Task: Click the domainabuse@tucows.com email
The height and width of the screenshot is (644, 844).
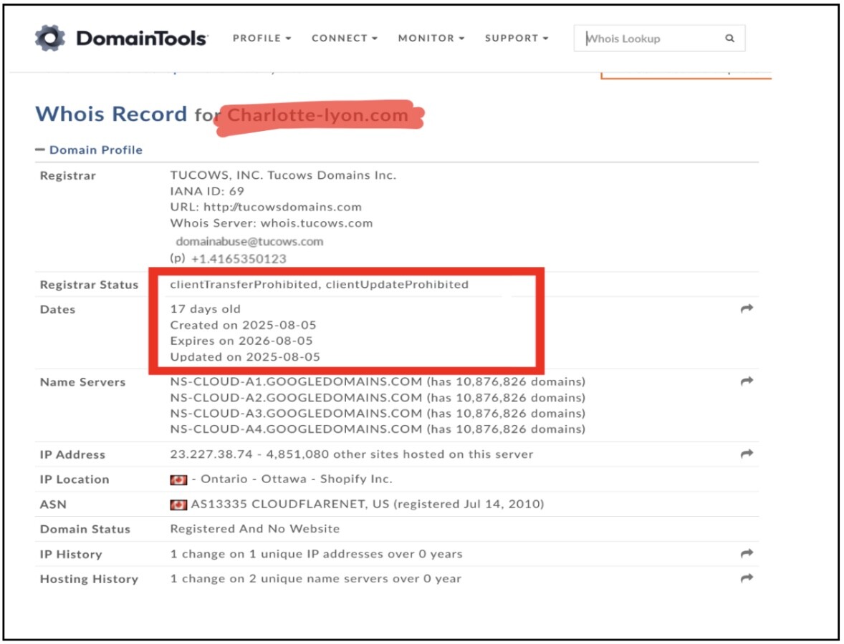Action: 249,242
